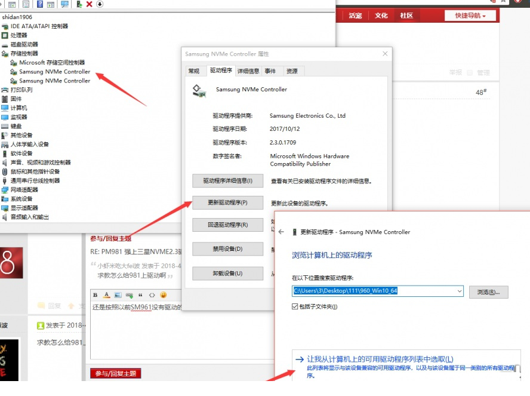Select the 磁盘驱动器 category
This screenshot has width=530, height=396.
tap(24, 44)
